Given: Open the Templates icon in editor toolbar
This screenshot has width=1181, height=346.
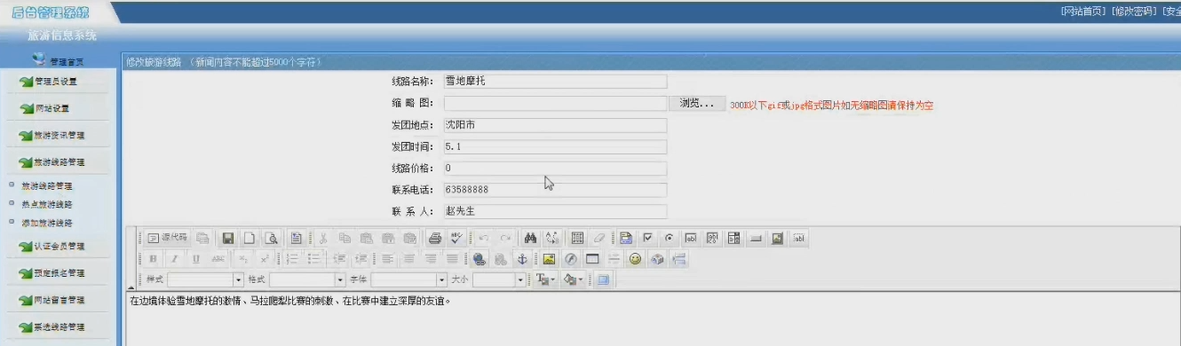Looking at the screenshot, I should (x=297, y=238).
